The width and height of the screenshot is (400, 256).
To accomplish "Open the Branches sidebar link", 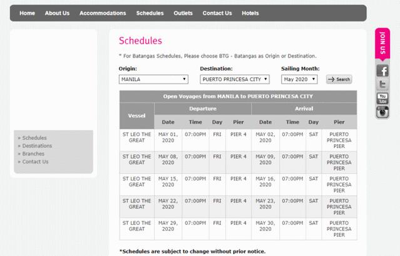I will tap(33, 154).
